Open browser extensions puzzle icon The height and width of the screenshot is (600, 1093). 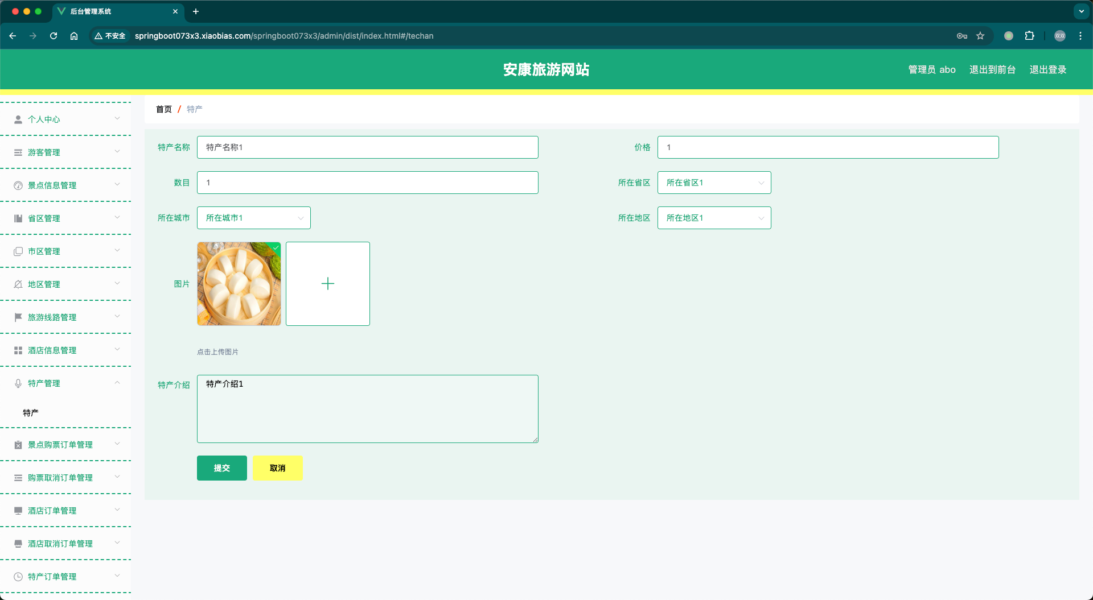(1029, 36)
